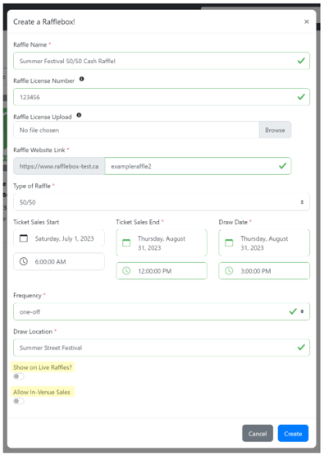Click the info icon beside Raffle License Number

point(82,79)
